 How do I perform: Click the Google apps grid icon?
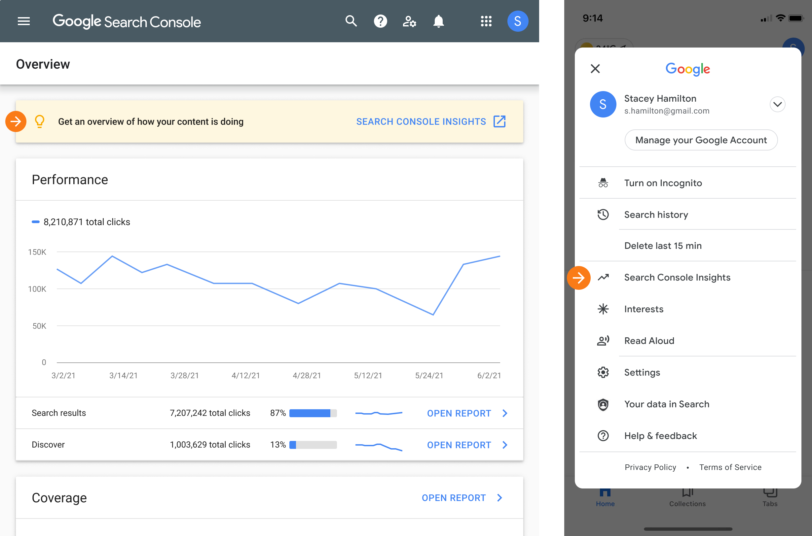pyautogui.click(x=486, y=21)
